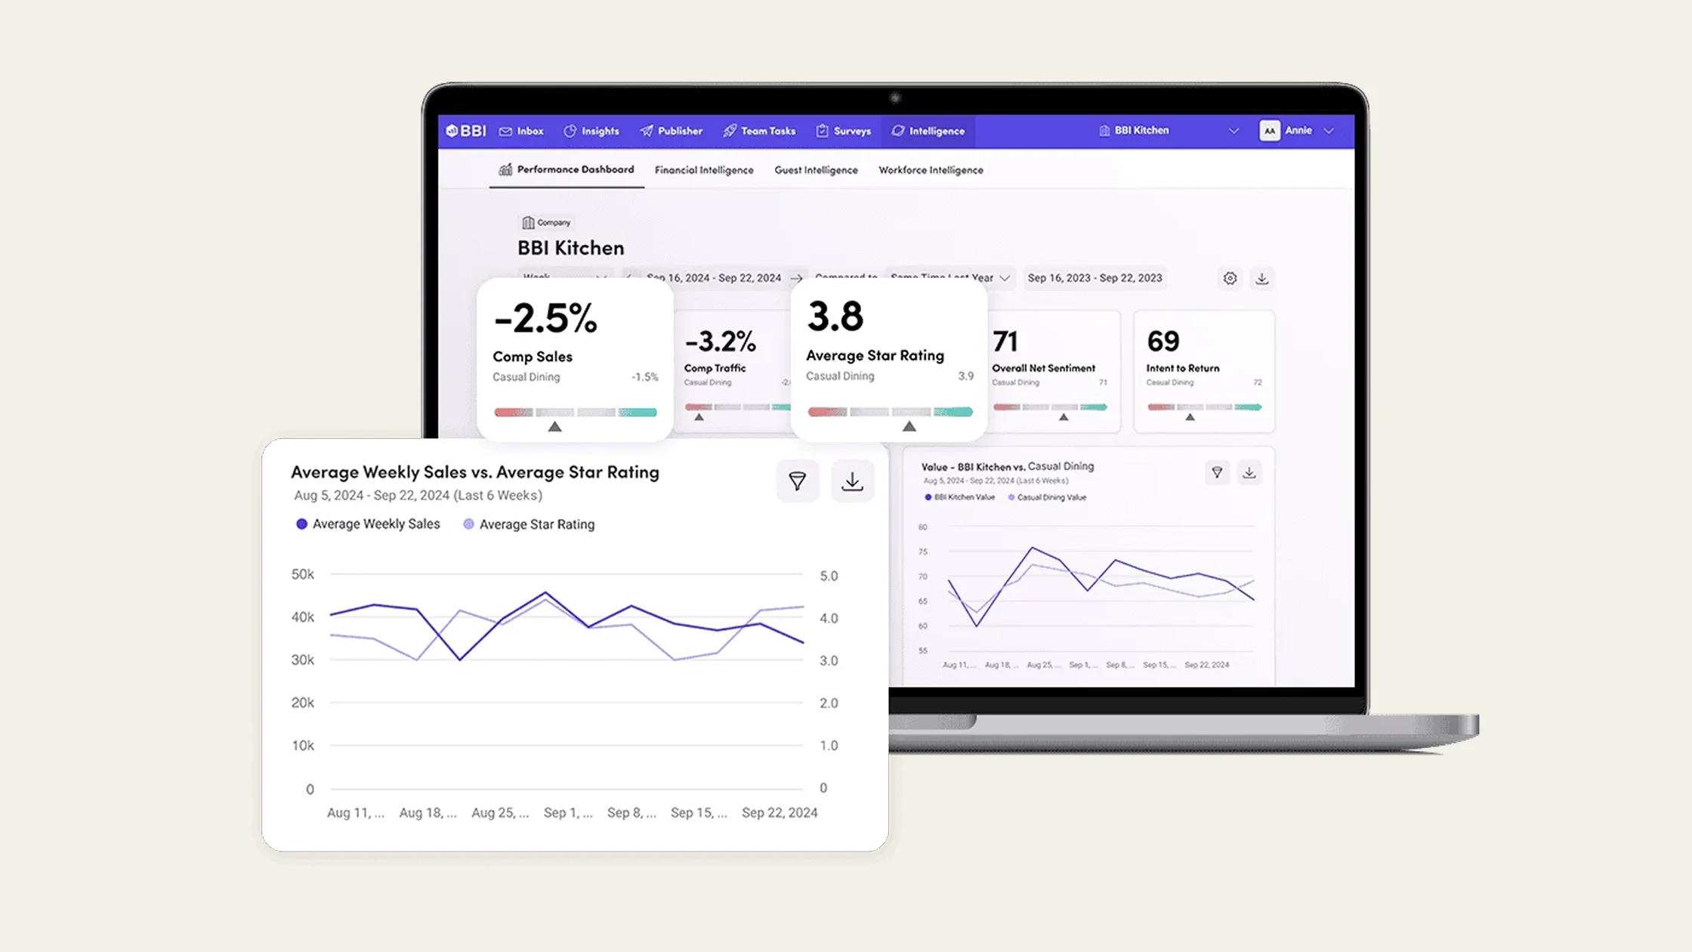Click the Company building icon label
Image resolution: width=1692 pixels, height=952 pixels.
coord(546,222)
